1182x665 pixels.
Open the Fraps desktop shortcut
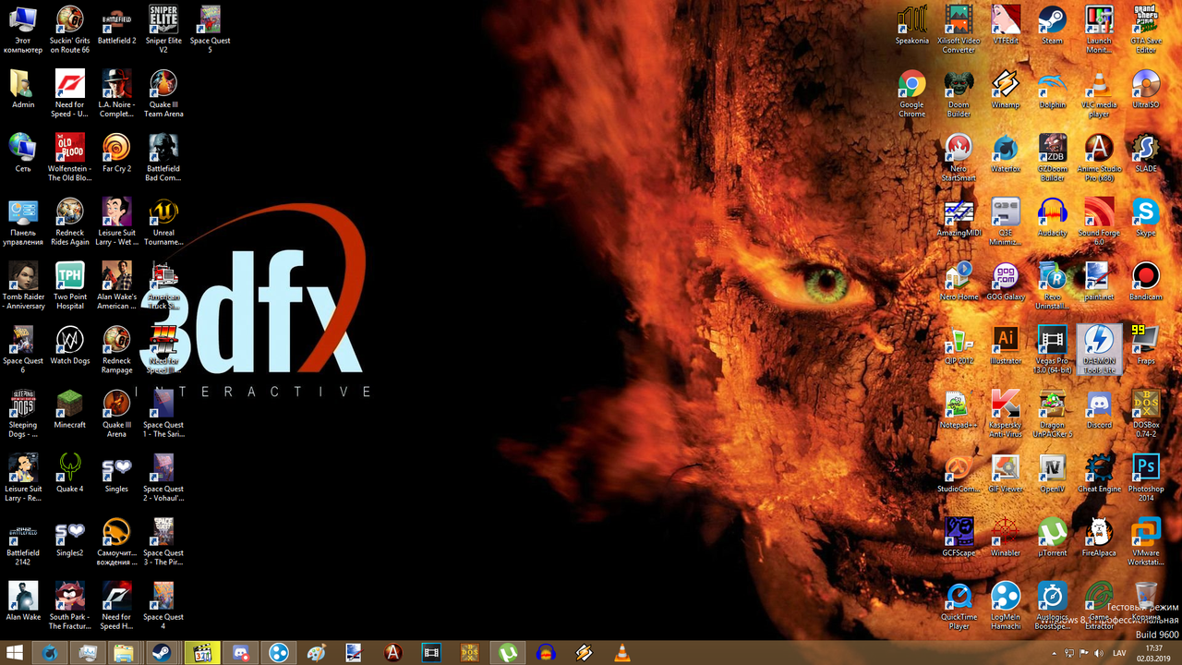[1146, 345]
